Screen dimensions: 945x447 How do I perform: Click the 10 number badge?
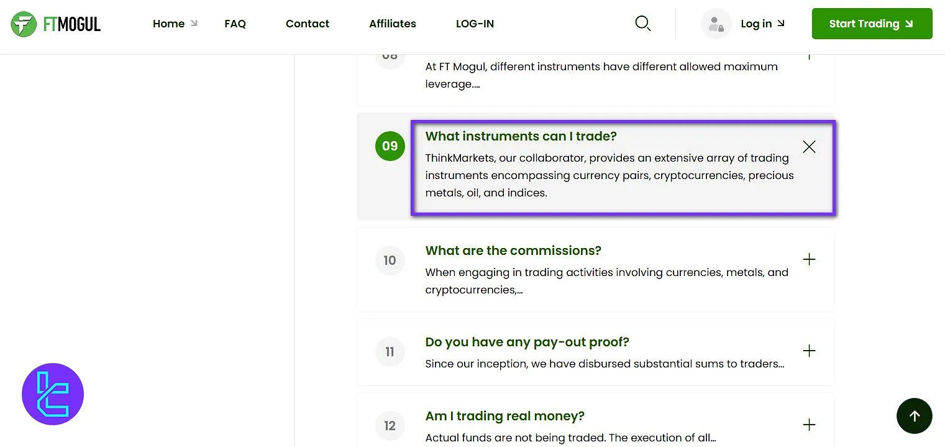click(x=390, y=260)
